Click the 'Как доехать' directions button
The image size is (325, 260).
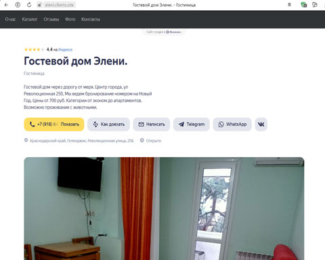pyautogui.click(x=108, y=125)
